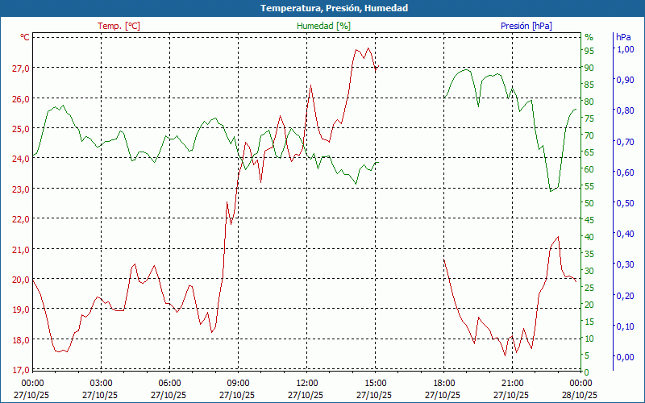Click the 95 humidity axis value
Viewport: 645px width, 403px height.
(589, 51)
